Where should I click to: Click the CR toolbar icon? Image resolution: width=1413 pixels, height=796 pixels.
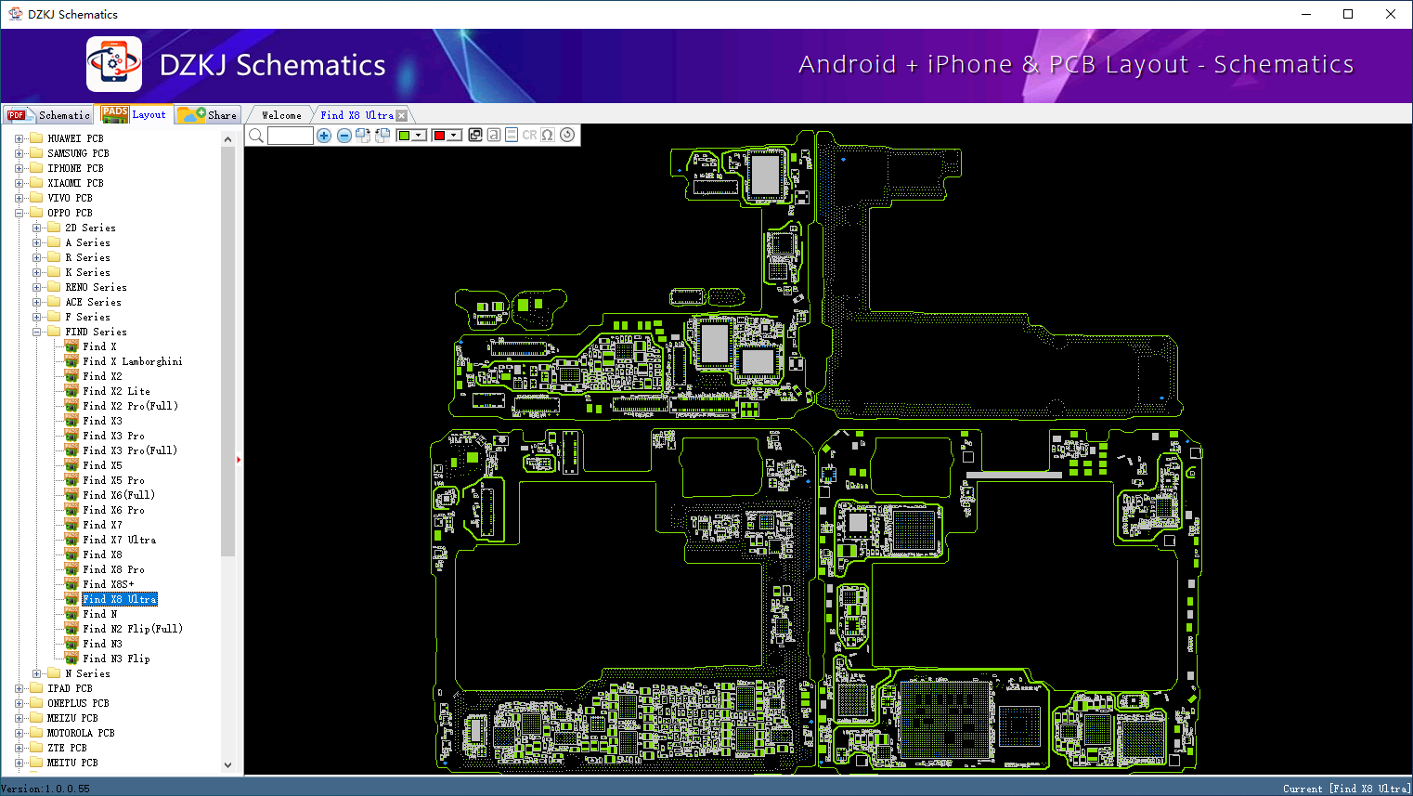pos(529,135)
